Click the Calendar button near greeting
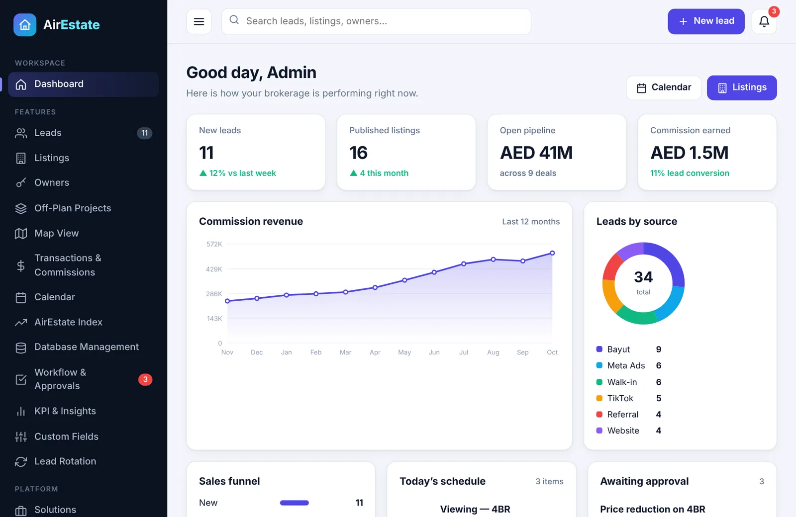 tap(664, 88)
